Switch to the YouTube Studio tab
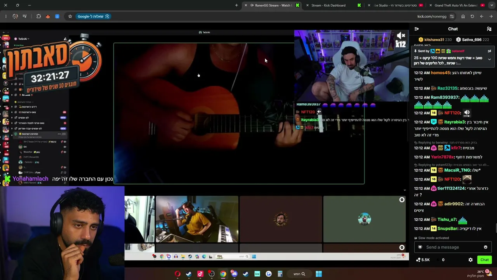The height and width of the screenshot is (280, 497). pyautogui.click(x=396, y=5)
